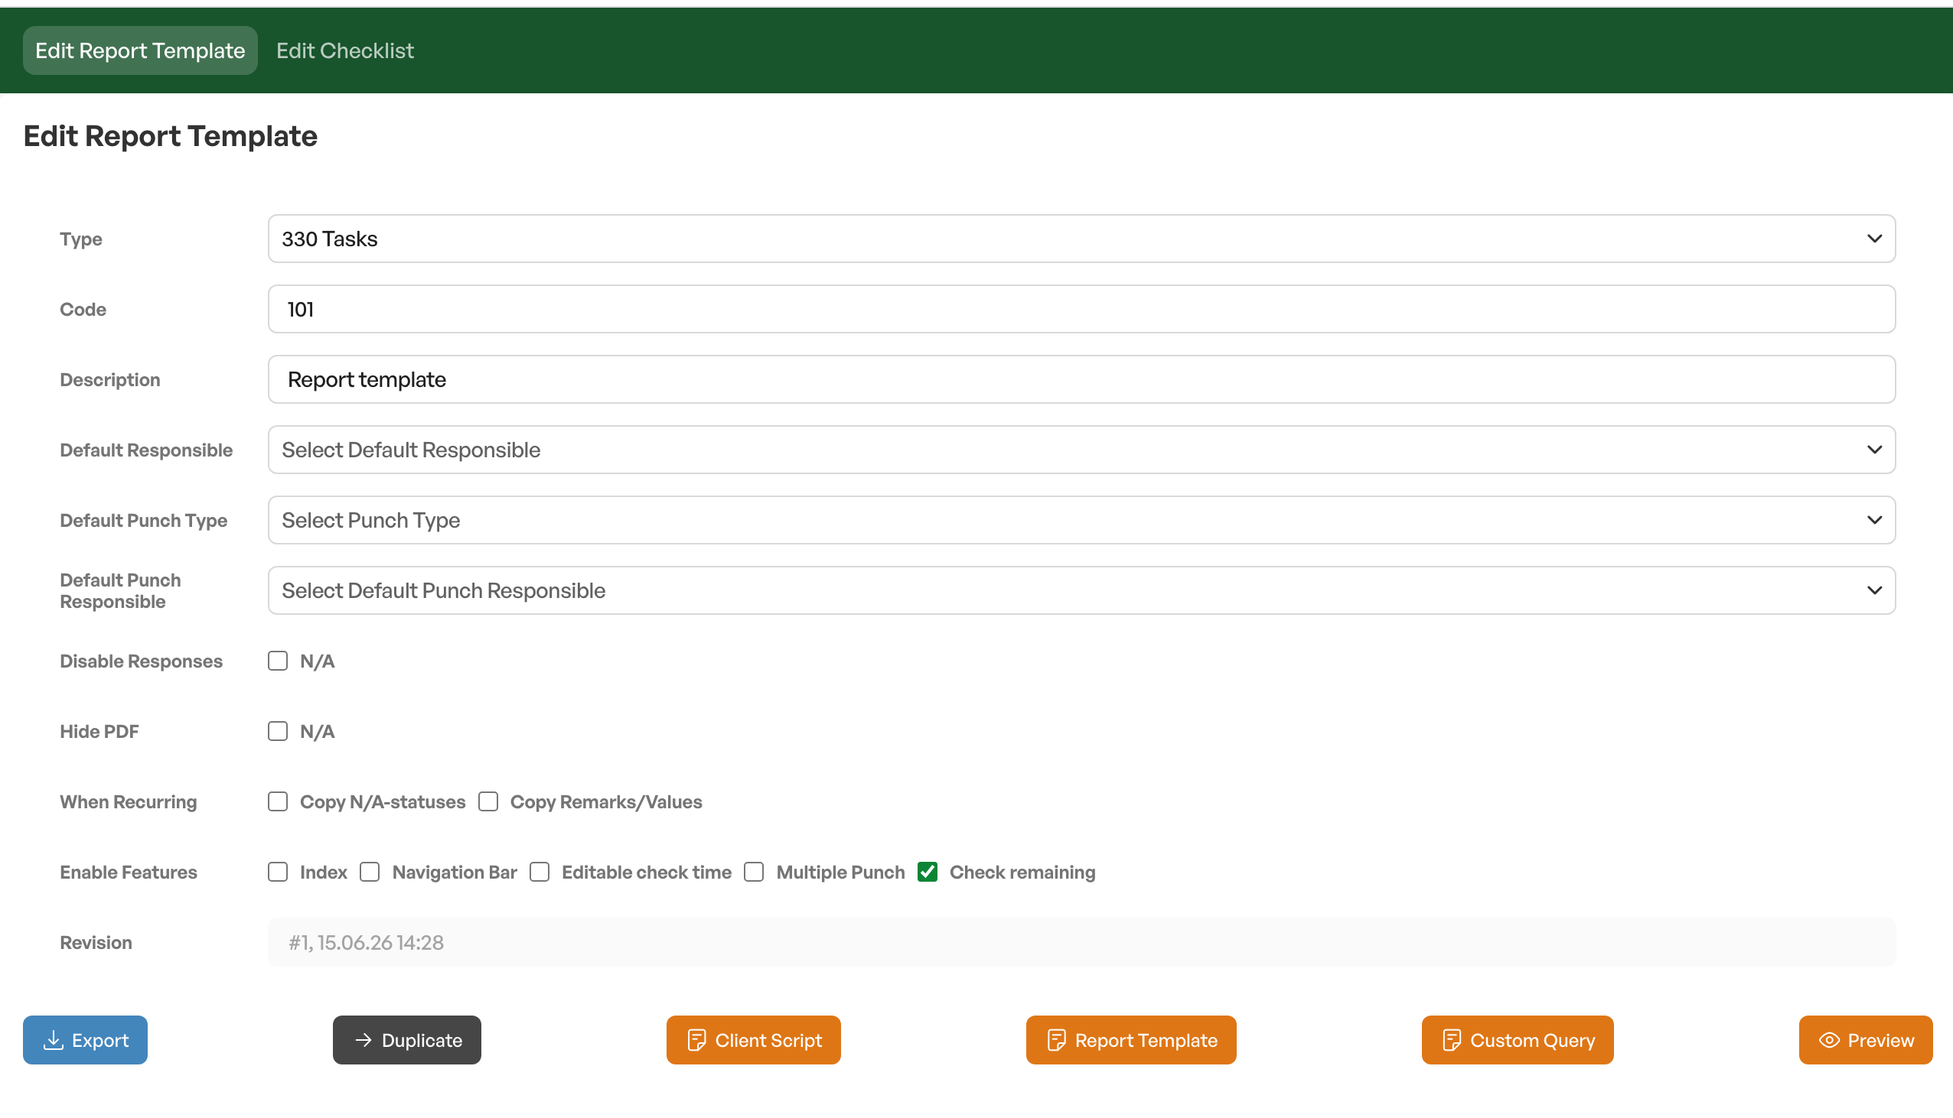Viewport: 1953px width, 1118px height.
Task: Click the Description field with Report template
Action: (x=1082, y=379)
